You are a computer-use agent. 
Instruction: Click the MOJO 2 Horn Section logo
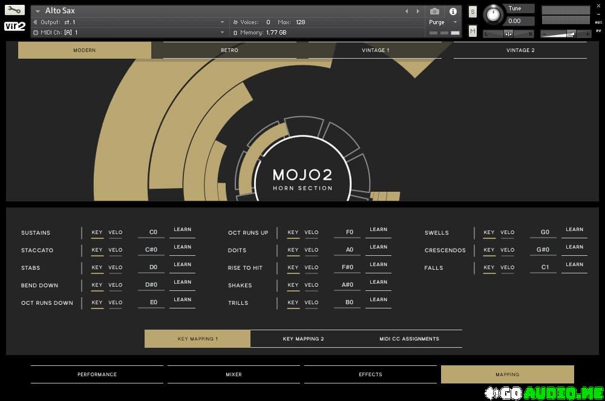tap(303, 180)
